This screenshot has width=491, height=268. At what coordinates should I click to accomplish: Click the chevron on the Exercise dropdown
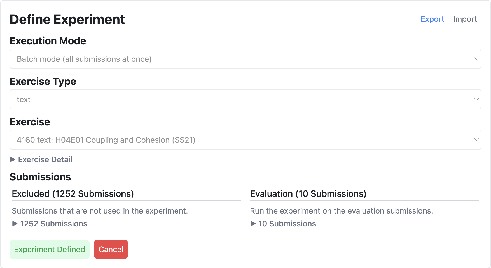click(x=477, y=140)
